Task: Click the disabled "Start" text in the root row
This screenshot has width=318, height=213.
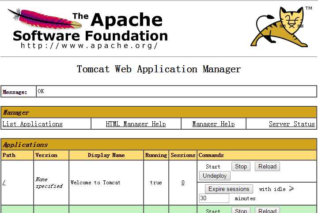Action: 213,167
